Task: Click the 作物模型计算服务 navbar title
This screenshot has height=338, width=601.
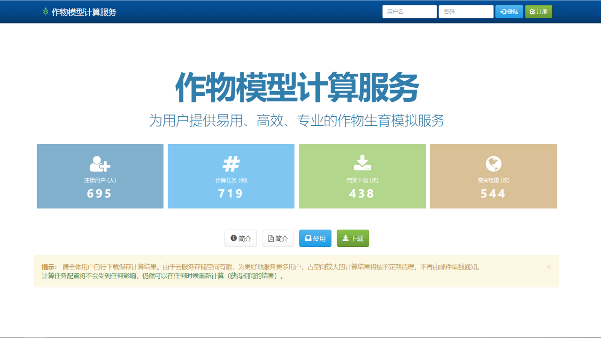Action: (84, 12)
